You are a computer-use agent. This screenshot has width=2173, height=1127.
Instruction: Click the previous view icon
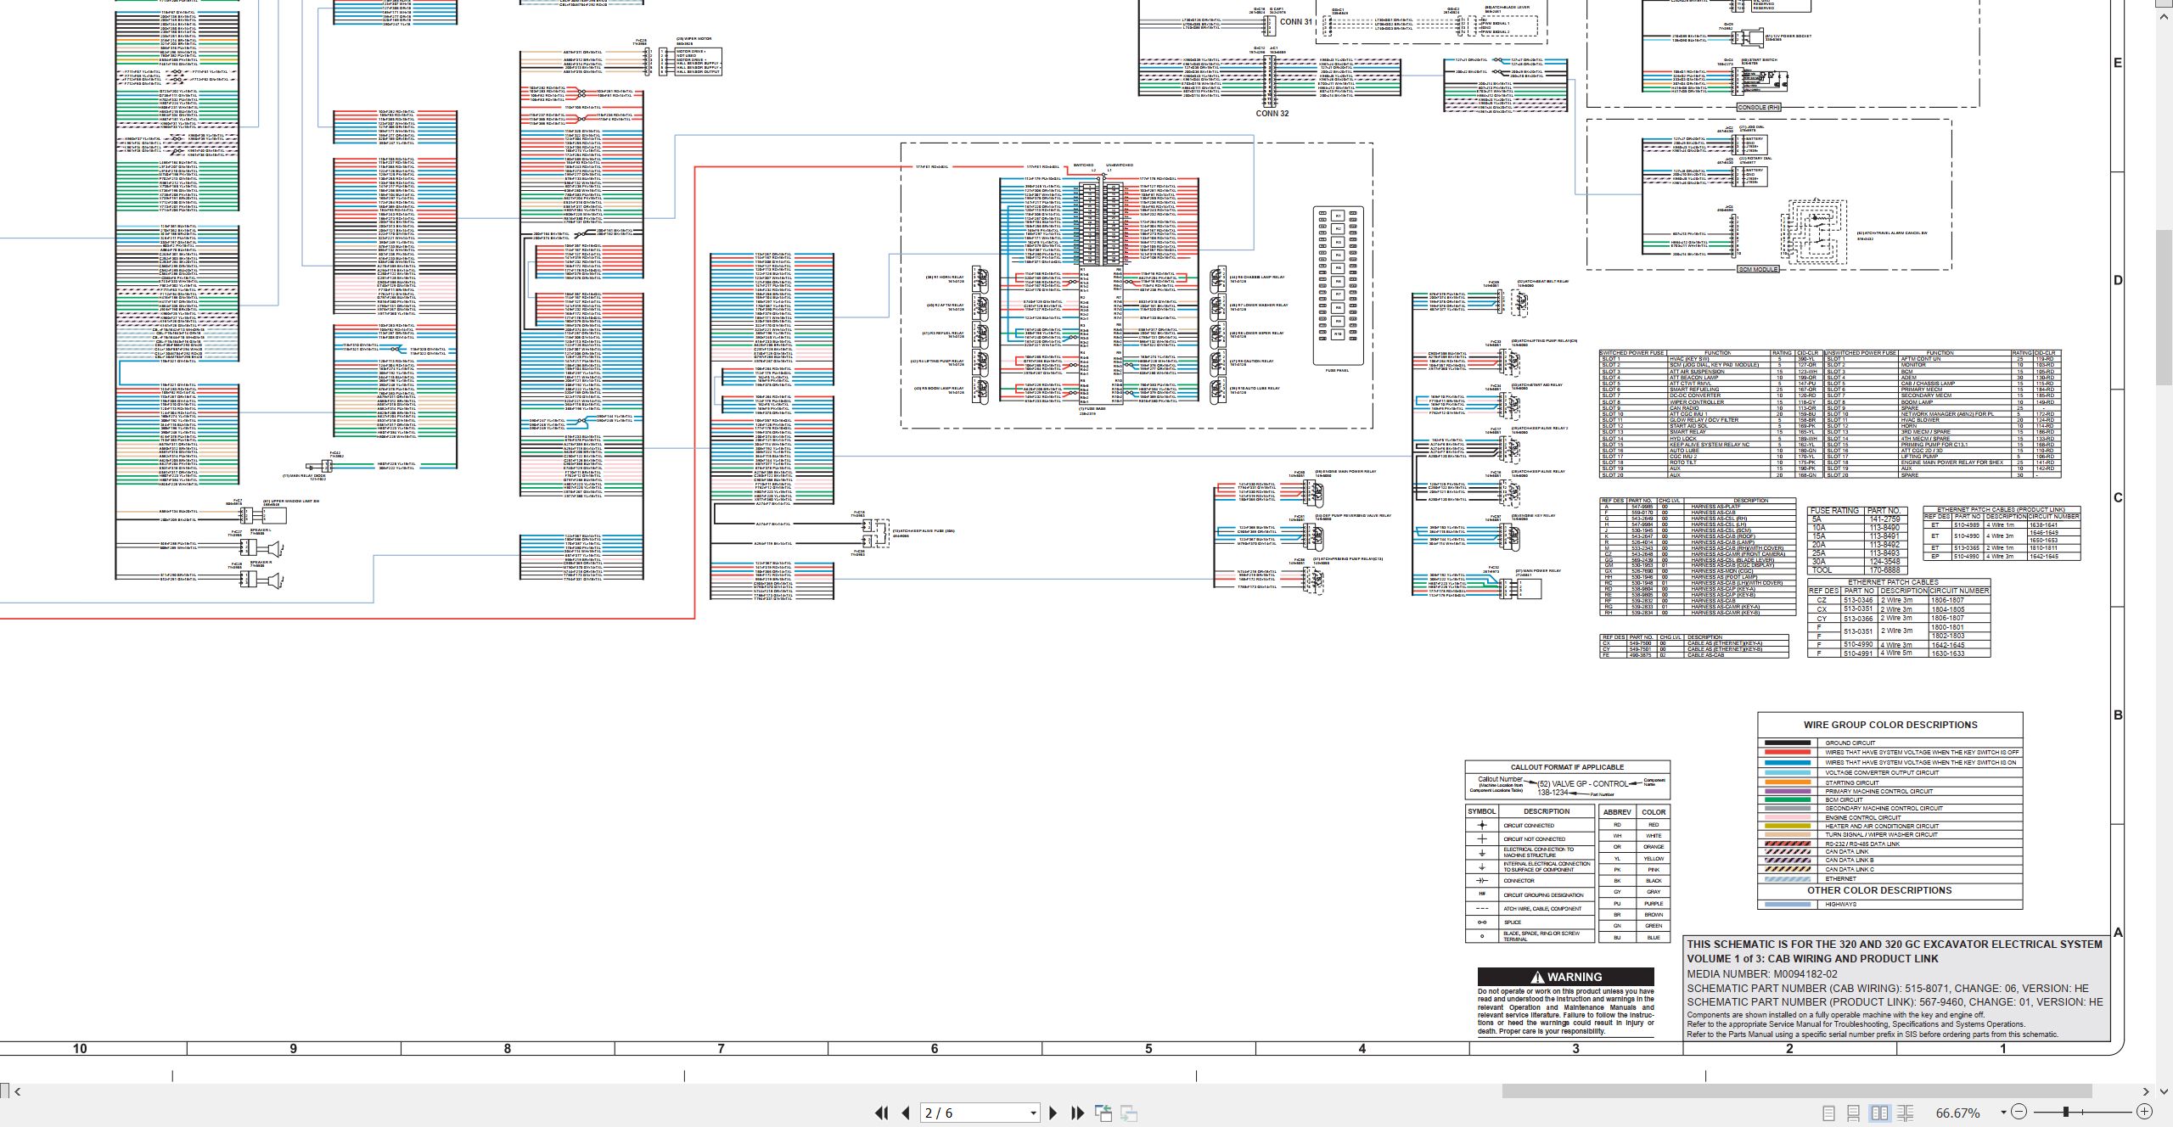coord(1103,1113)
